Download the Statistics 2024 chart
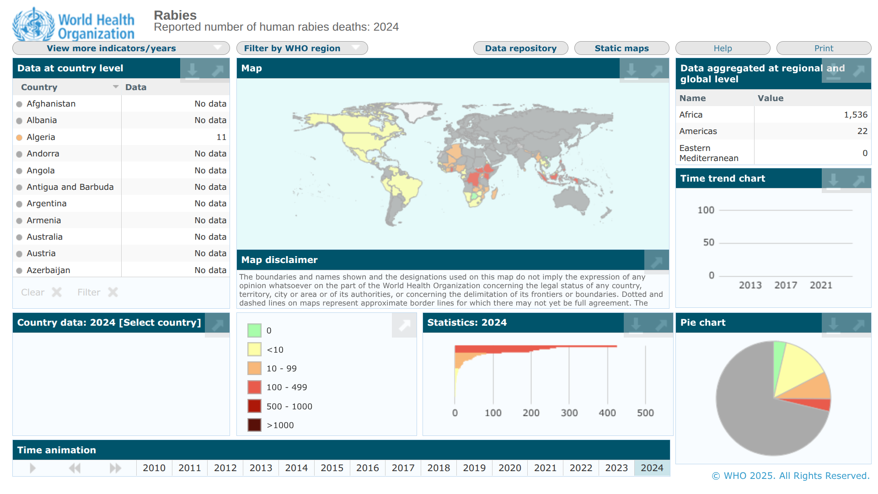The image size is (878, 494). point(636,324)
